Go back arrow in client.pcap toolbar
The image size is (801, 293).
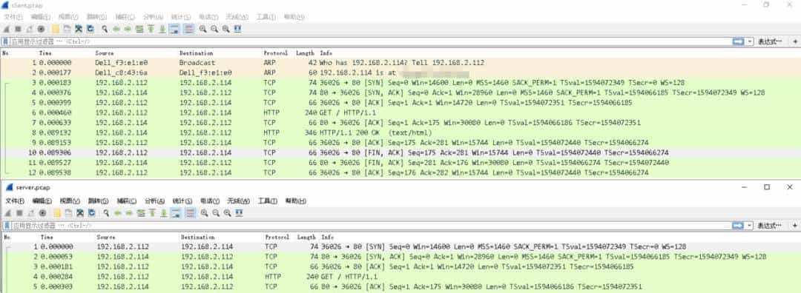coord(116,29)
